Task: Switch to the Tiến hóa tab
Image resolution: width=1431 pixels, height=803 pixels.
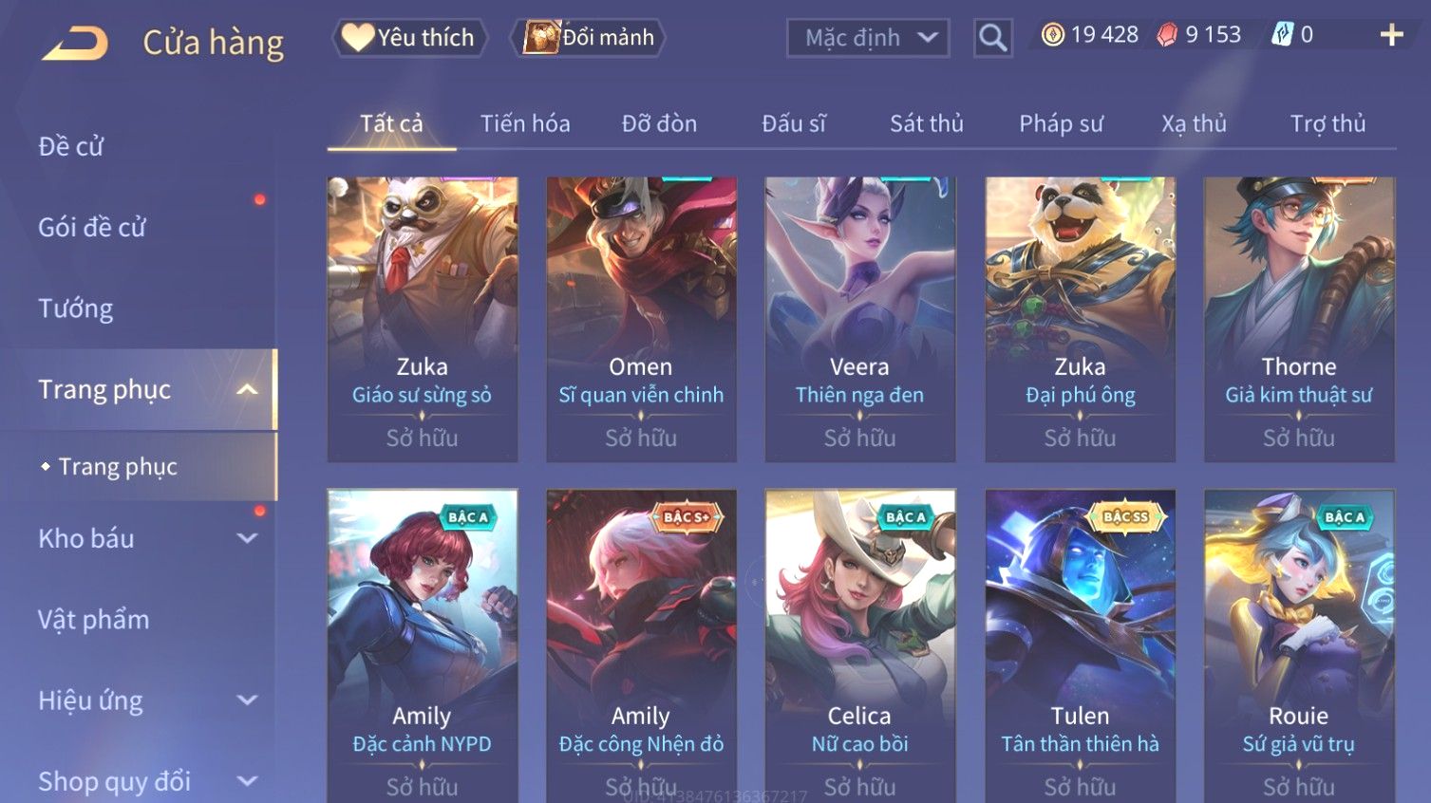Action: coord(525,123)
